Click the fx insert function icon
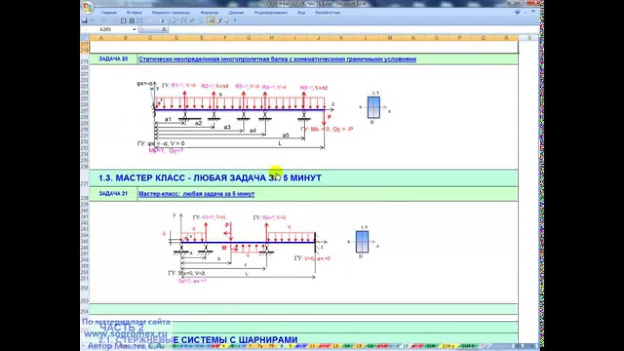 (x=164, y=30)
